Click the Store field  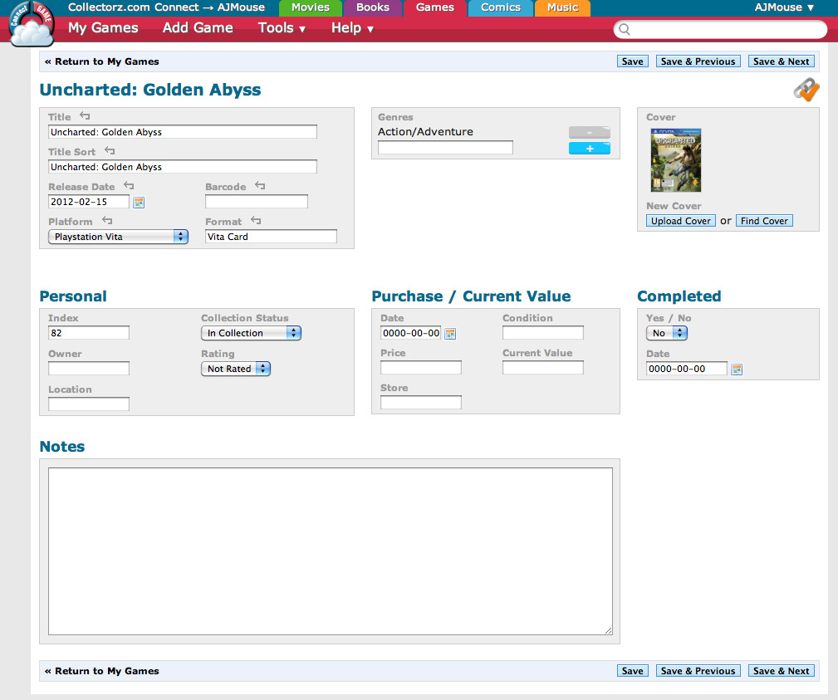[x=420, y=403]
